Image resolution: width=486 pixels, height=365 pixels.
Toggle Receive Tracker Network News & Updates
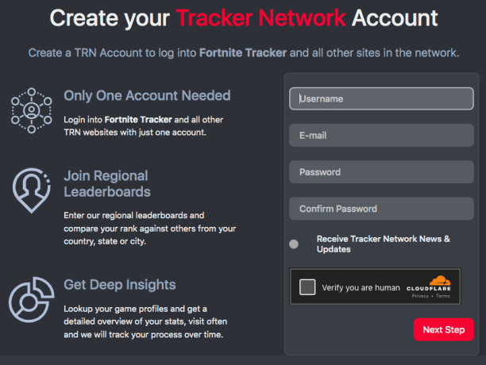click(x=294, y=244)
